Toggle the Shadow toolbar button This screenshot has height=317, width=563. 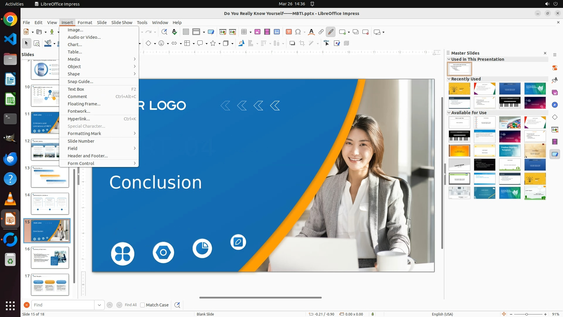pyautogui.click(x=292, y=43)
